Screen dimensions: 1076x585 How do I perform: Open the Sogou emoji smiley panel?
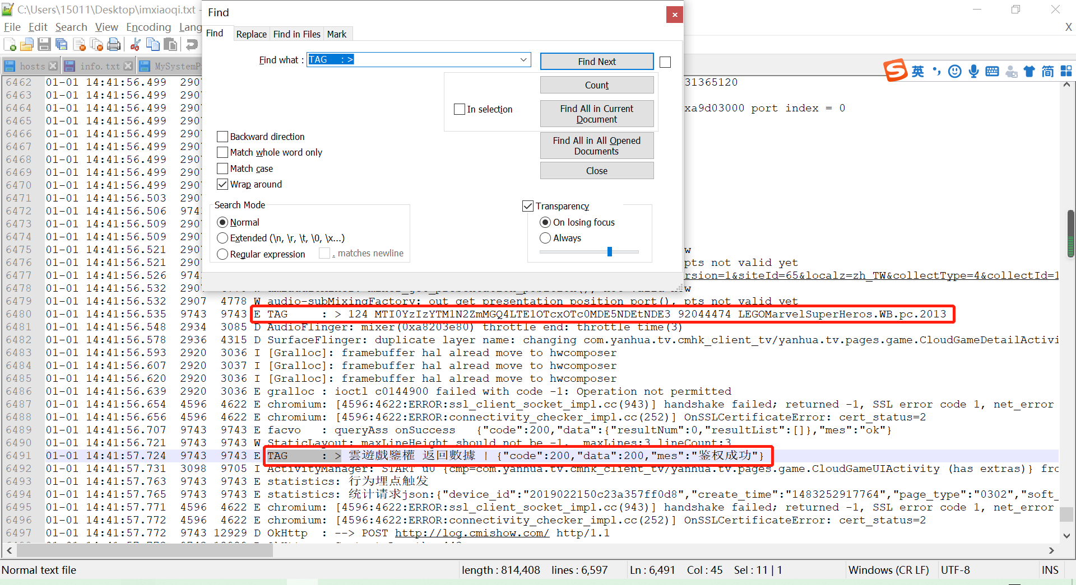[955, 71]
